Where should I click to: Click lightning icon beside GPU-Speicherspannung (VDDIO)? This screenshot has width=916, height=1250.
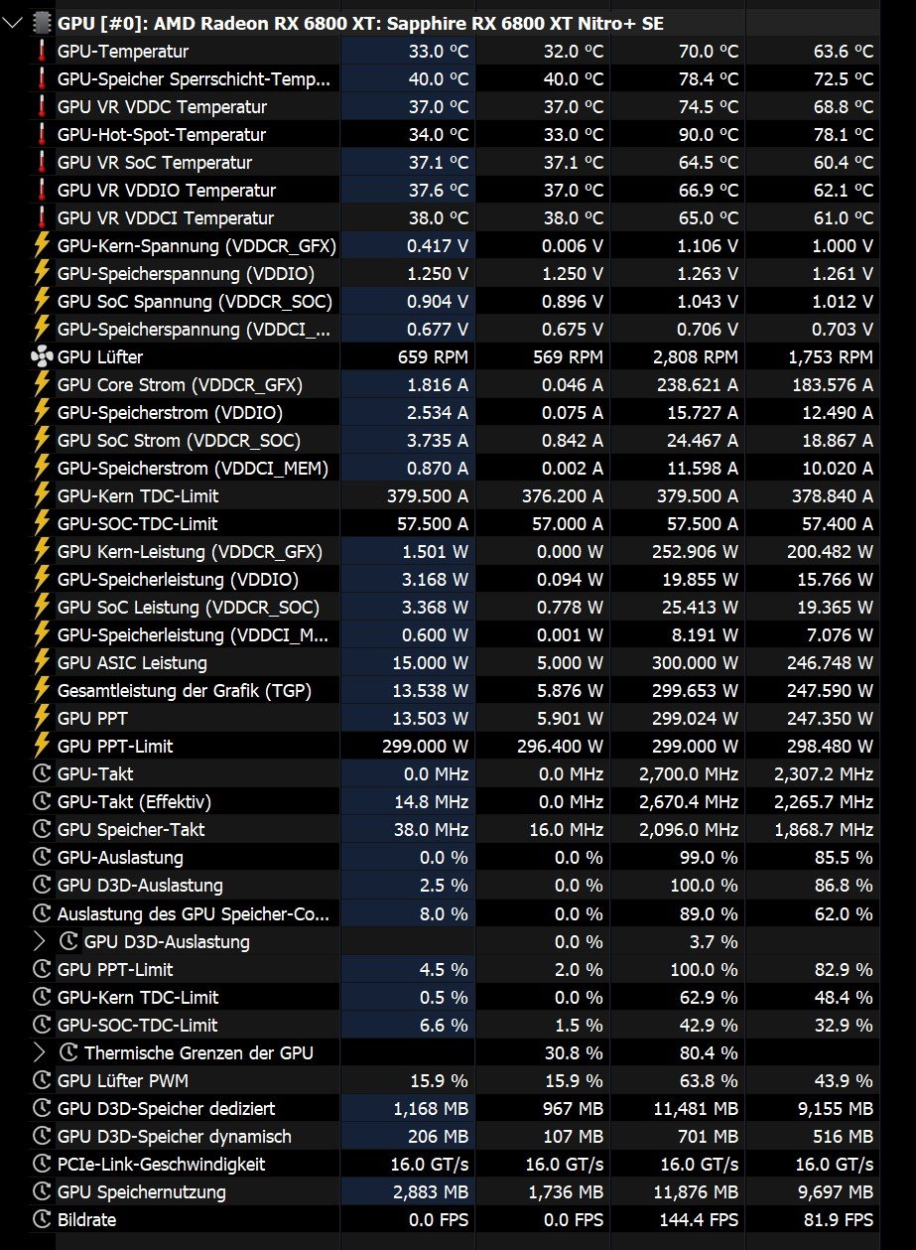tap(42, 273)
